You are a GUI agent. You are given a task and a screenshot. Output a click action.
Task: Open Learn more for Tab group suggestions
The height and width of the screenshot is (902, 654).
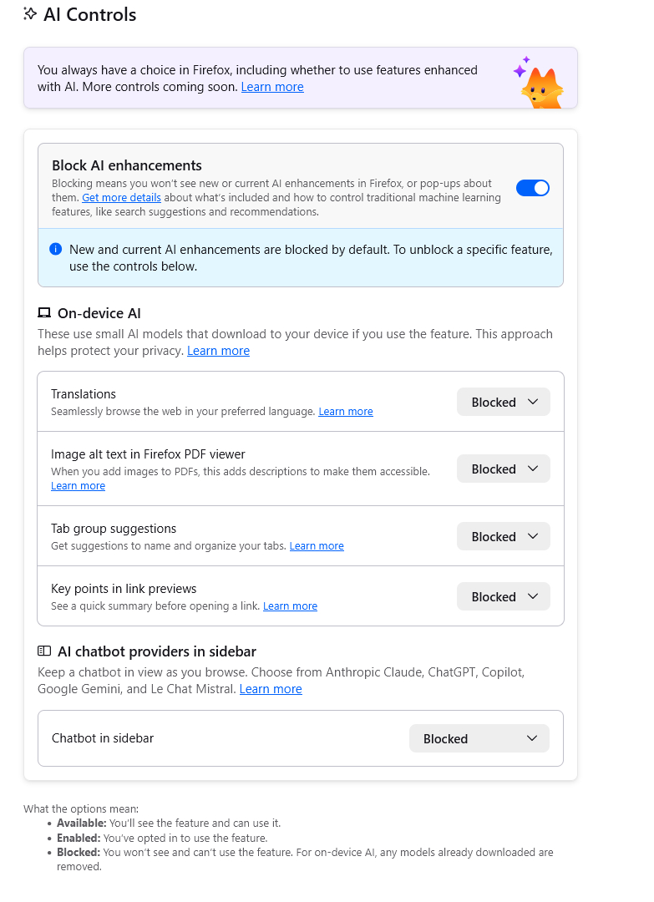tap(317, 546)
